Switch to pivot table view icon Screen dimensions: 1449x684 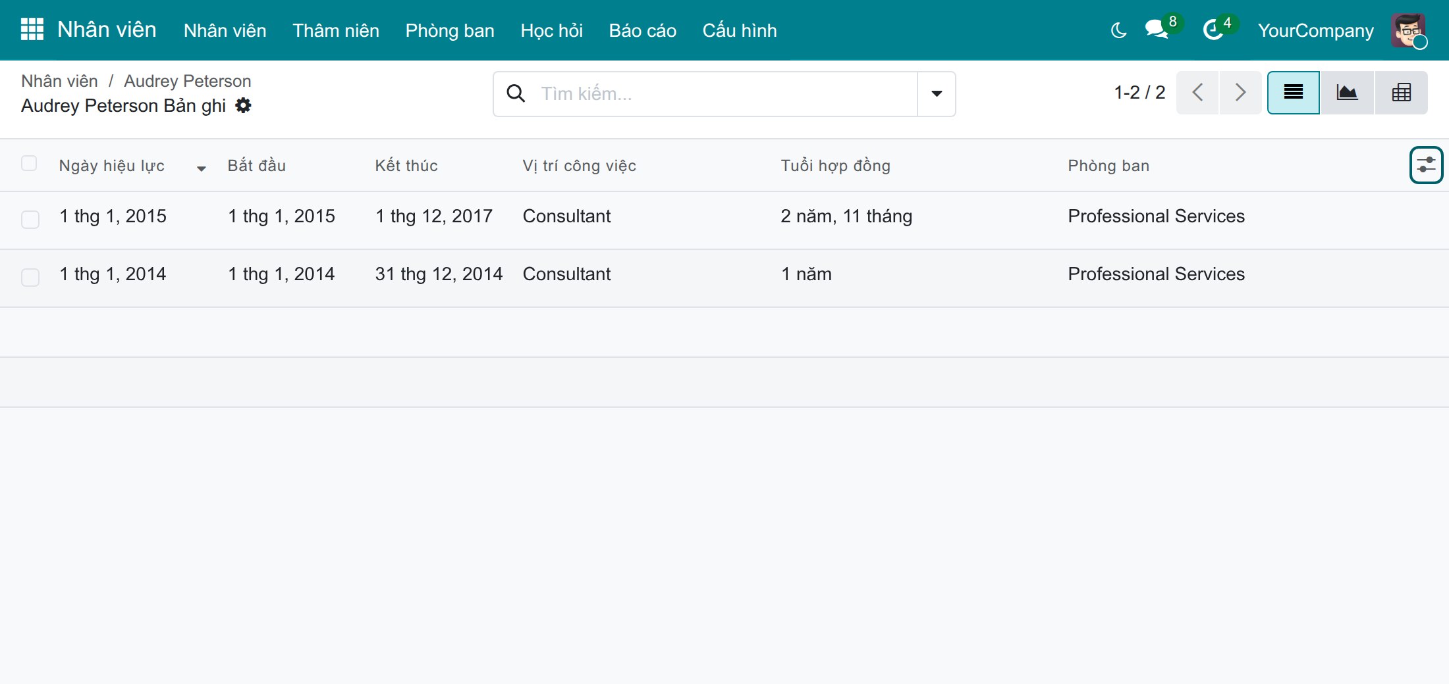(1401, 93)
